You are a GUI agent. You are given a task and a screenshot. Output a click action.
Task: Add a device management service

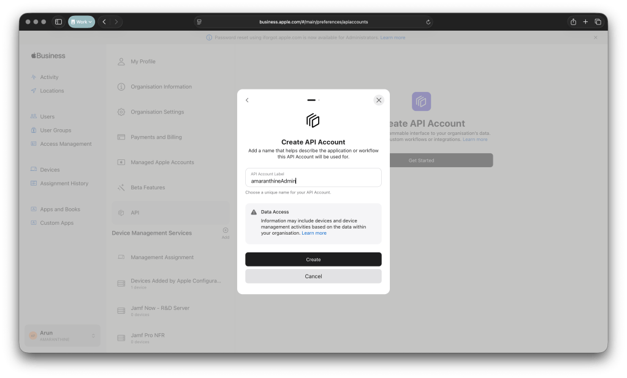(x=226, y=231)
